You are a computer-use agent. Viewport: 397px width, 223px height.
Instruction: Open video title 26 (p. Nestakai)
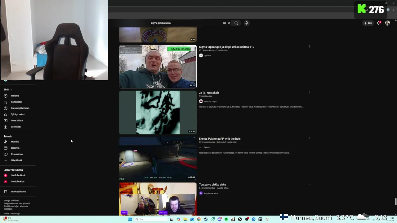pyautogui.click(x=209, y=93)
